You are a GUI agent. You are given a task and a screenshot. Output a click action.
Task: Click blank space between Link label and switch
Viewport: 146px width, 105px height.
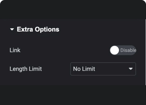(x=65, y=50)
